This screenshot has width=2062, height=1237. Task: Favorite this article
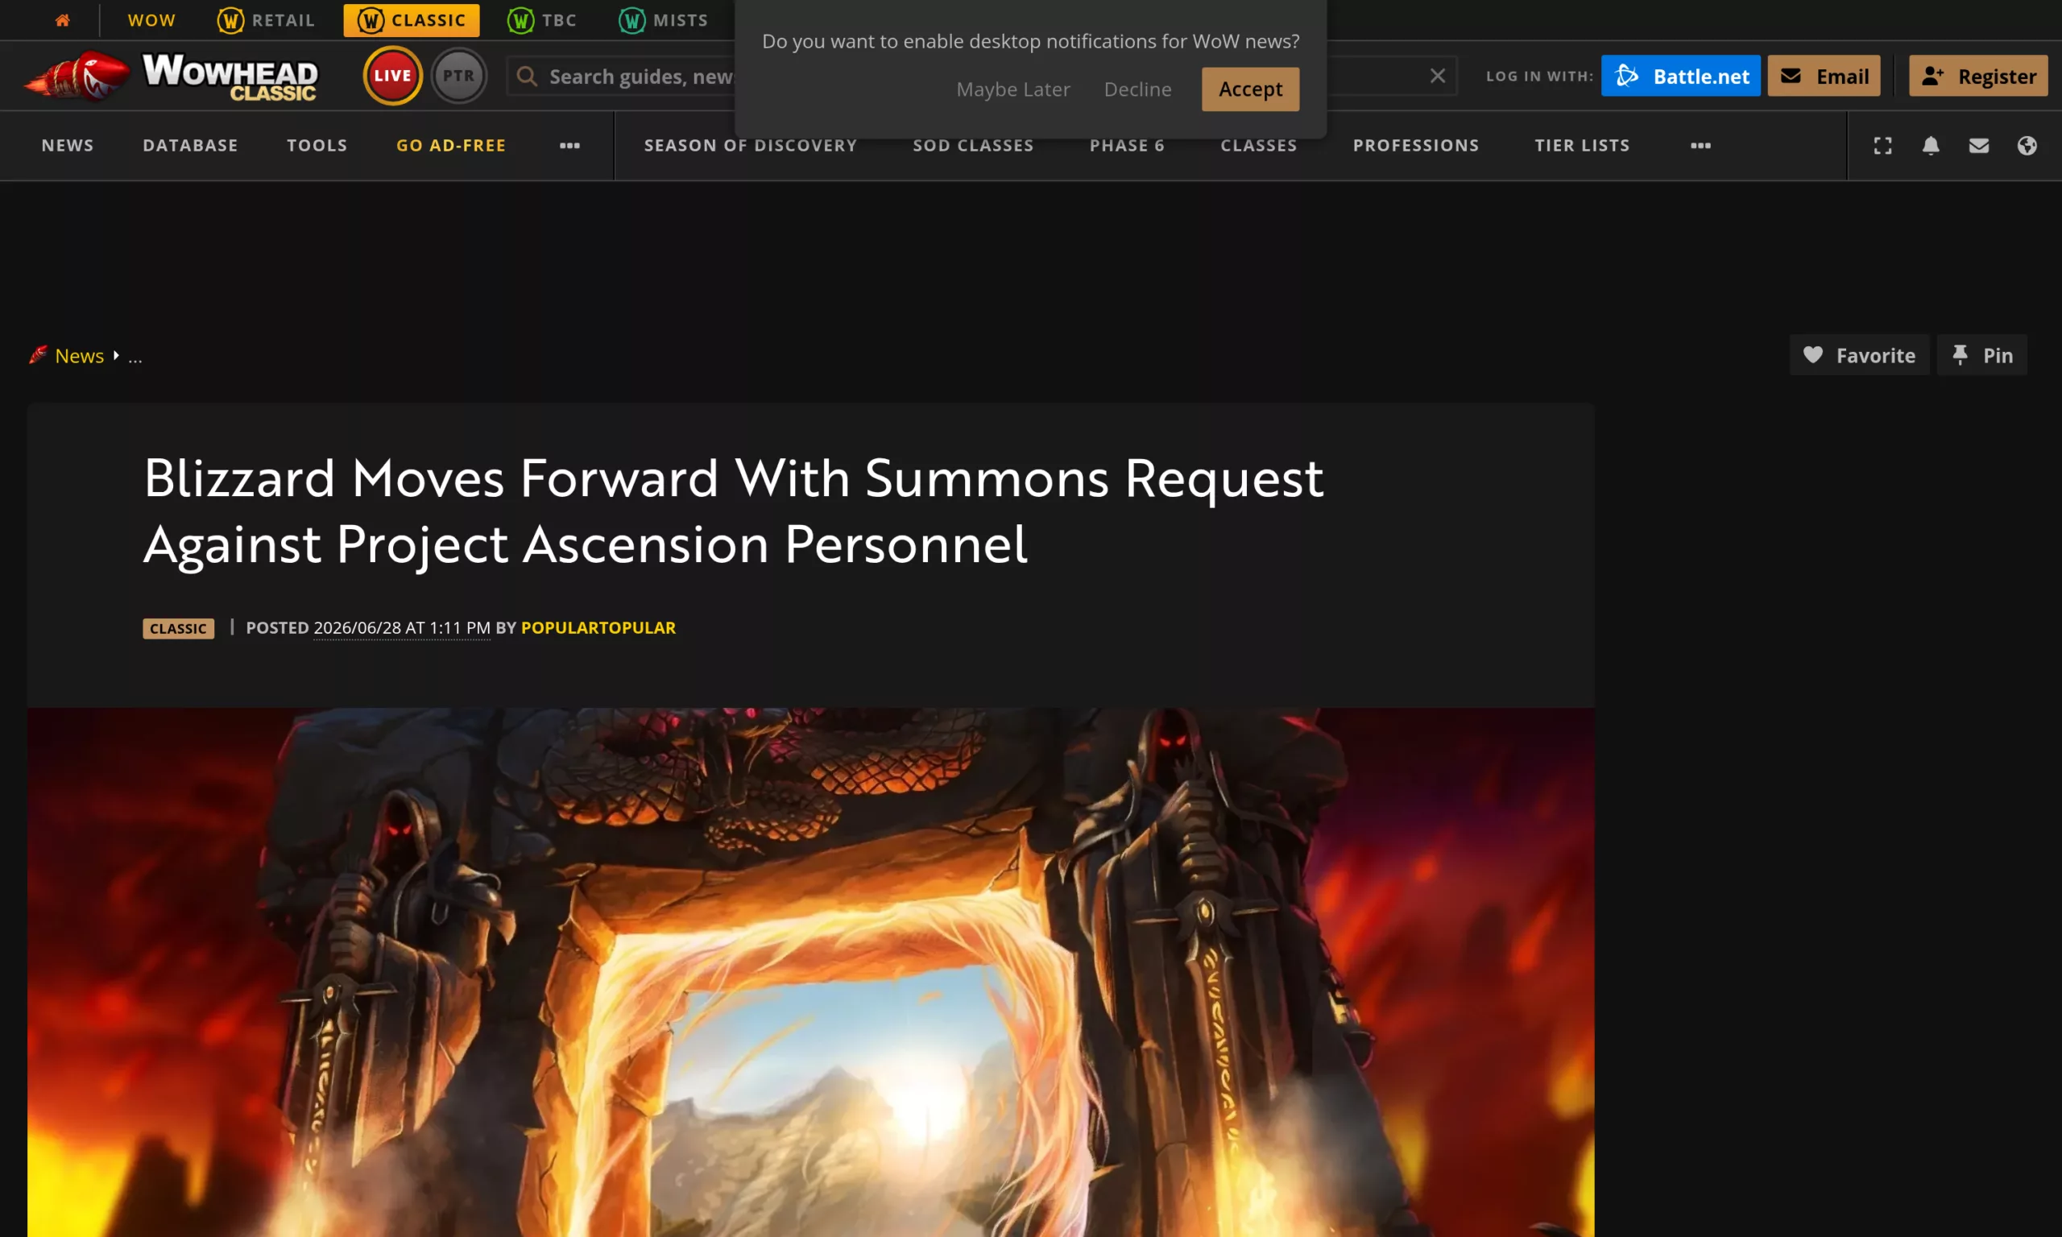click(1859, 355)
